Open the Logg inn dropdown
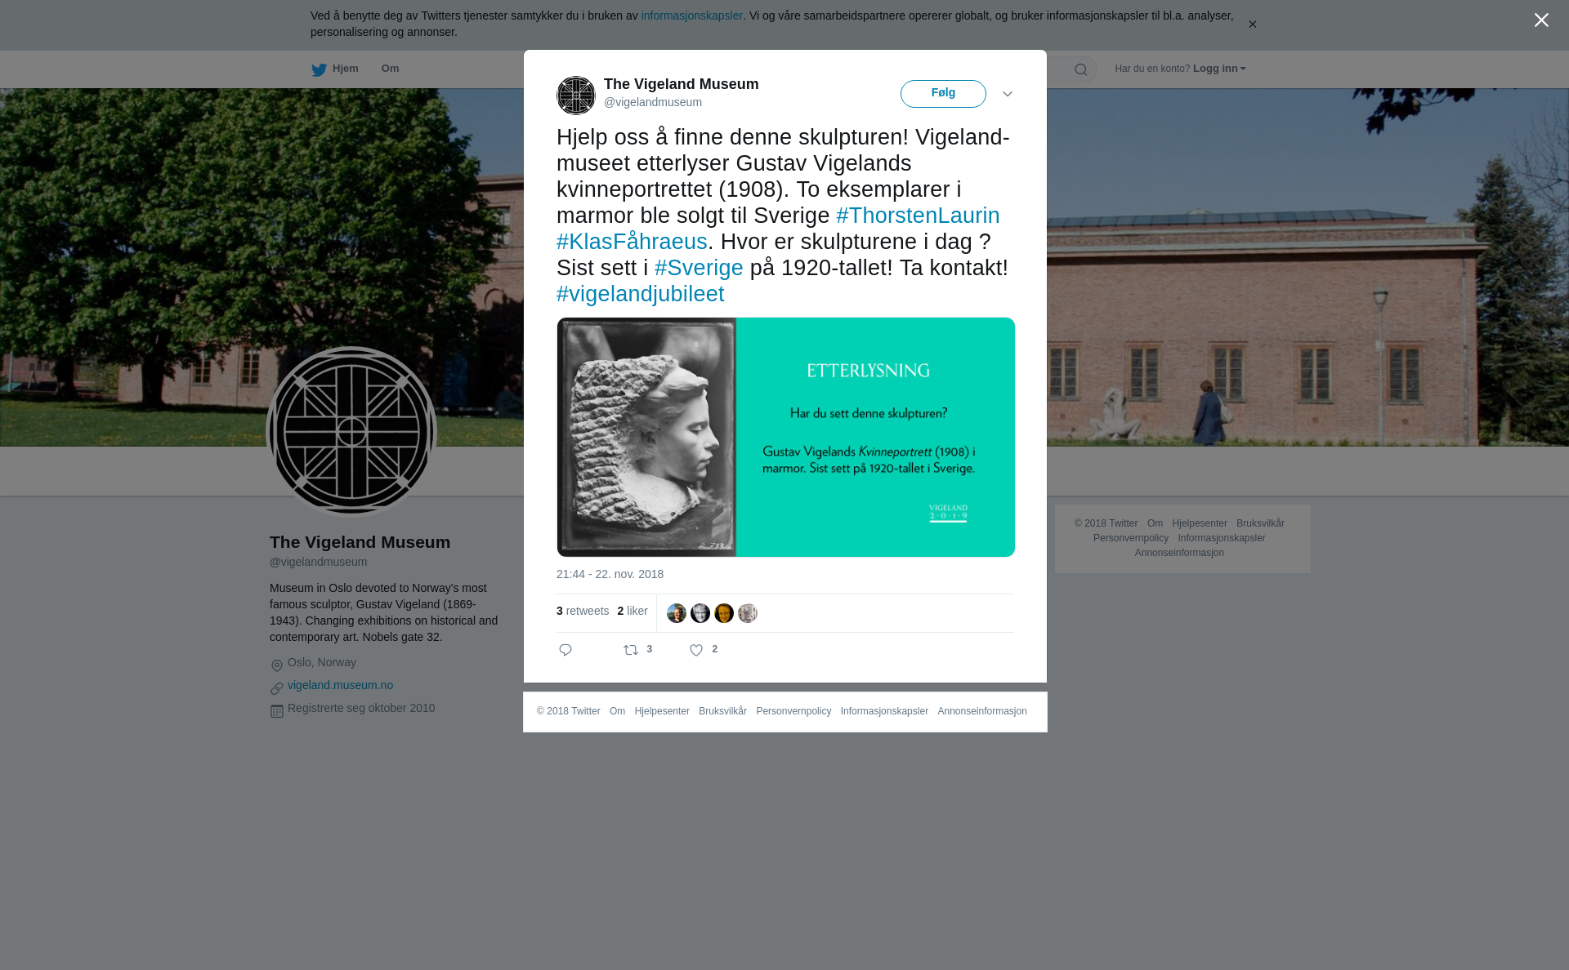The width and height of the screenshot is (1569, 970). (x=1219, y=69)
